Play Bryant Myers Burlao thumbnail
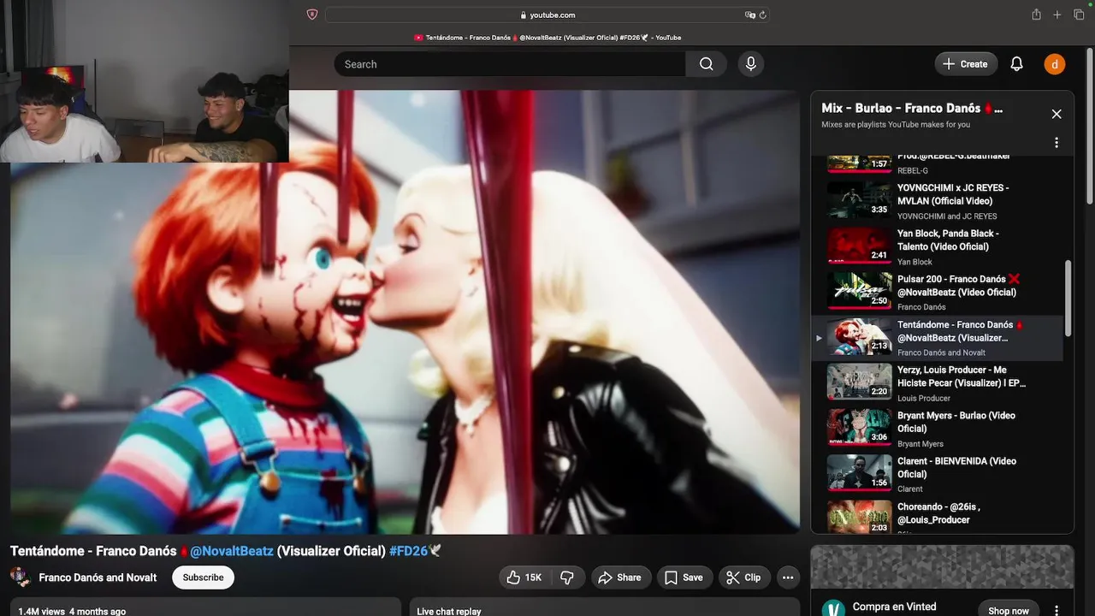Viewport: 1095px width, 616px height. click(x=859, y=427)
